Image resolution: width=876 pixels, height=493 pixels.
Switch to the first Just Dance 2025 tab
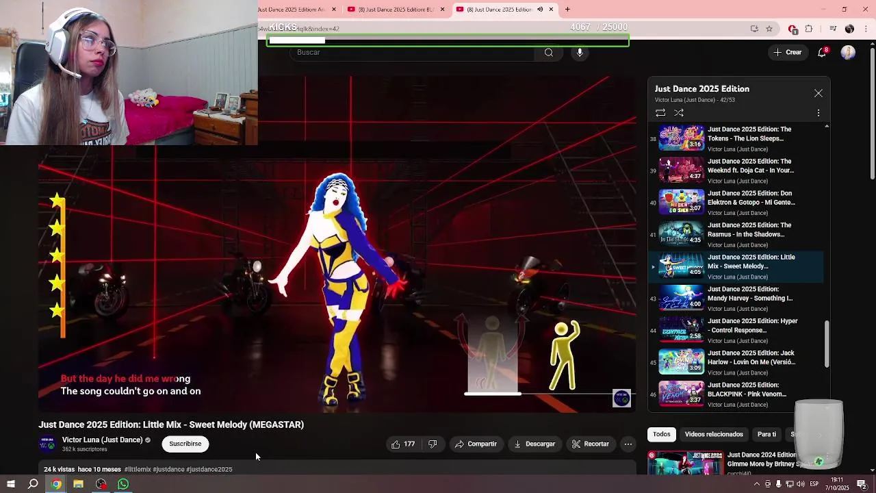point(295,9)
